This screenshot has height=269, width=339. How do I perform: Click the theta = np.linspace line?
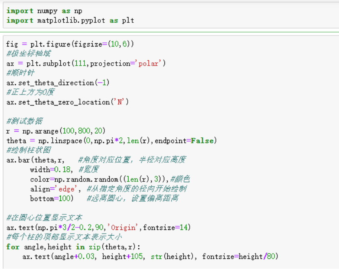pos(111,141)
